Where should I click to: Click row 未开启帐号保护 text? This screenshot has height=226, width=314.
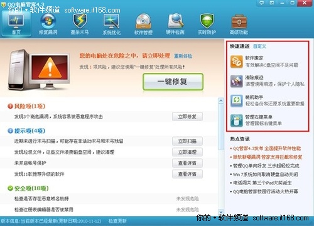[x=30, y=163]
